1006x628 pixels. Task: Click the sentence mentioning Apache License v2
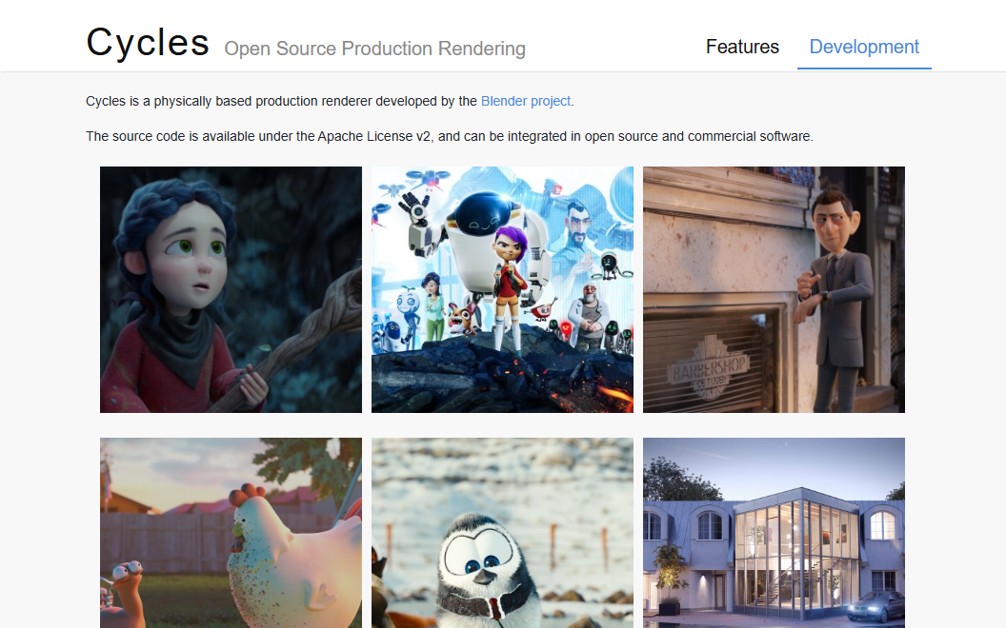(x=449, y=136)
